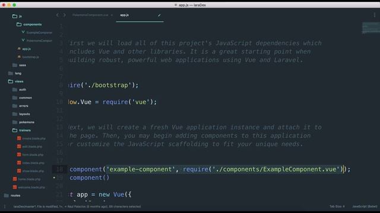Expand the sass folder
380x213 pixels.
click(15, 65)
